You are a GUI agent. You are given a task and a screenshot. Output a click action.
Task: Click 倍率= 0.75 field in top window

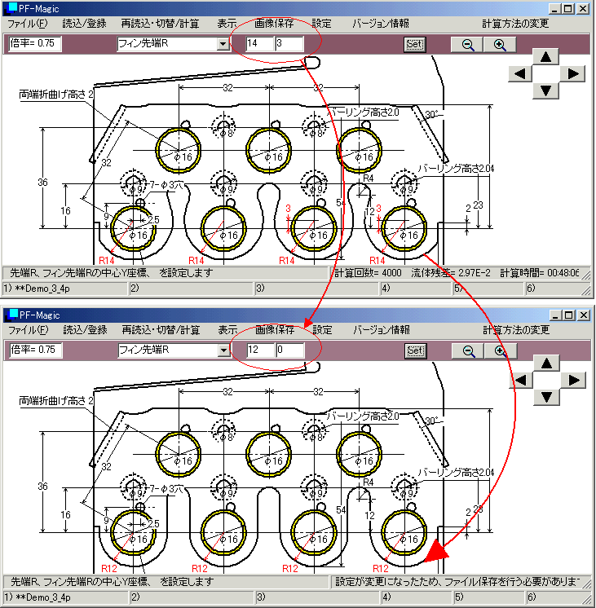[34, 43]
